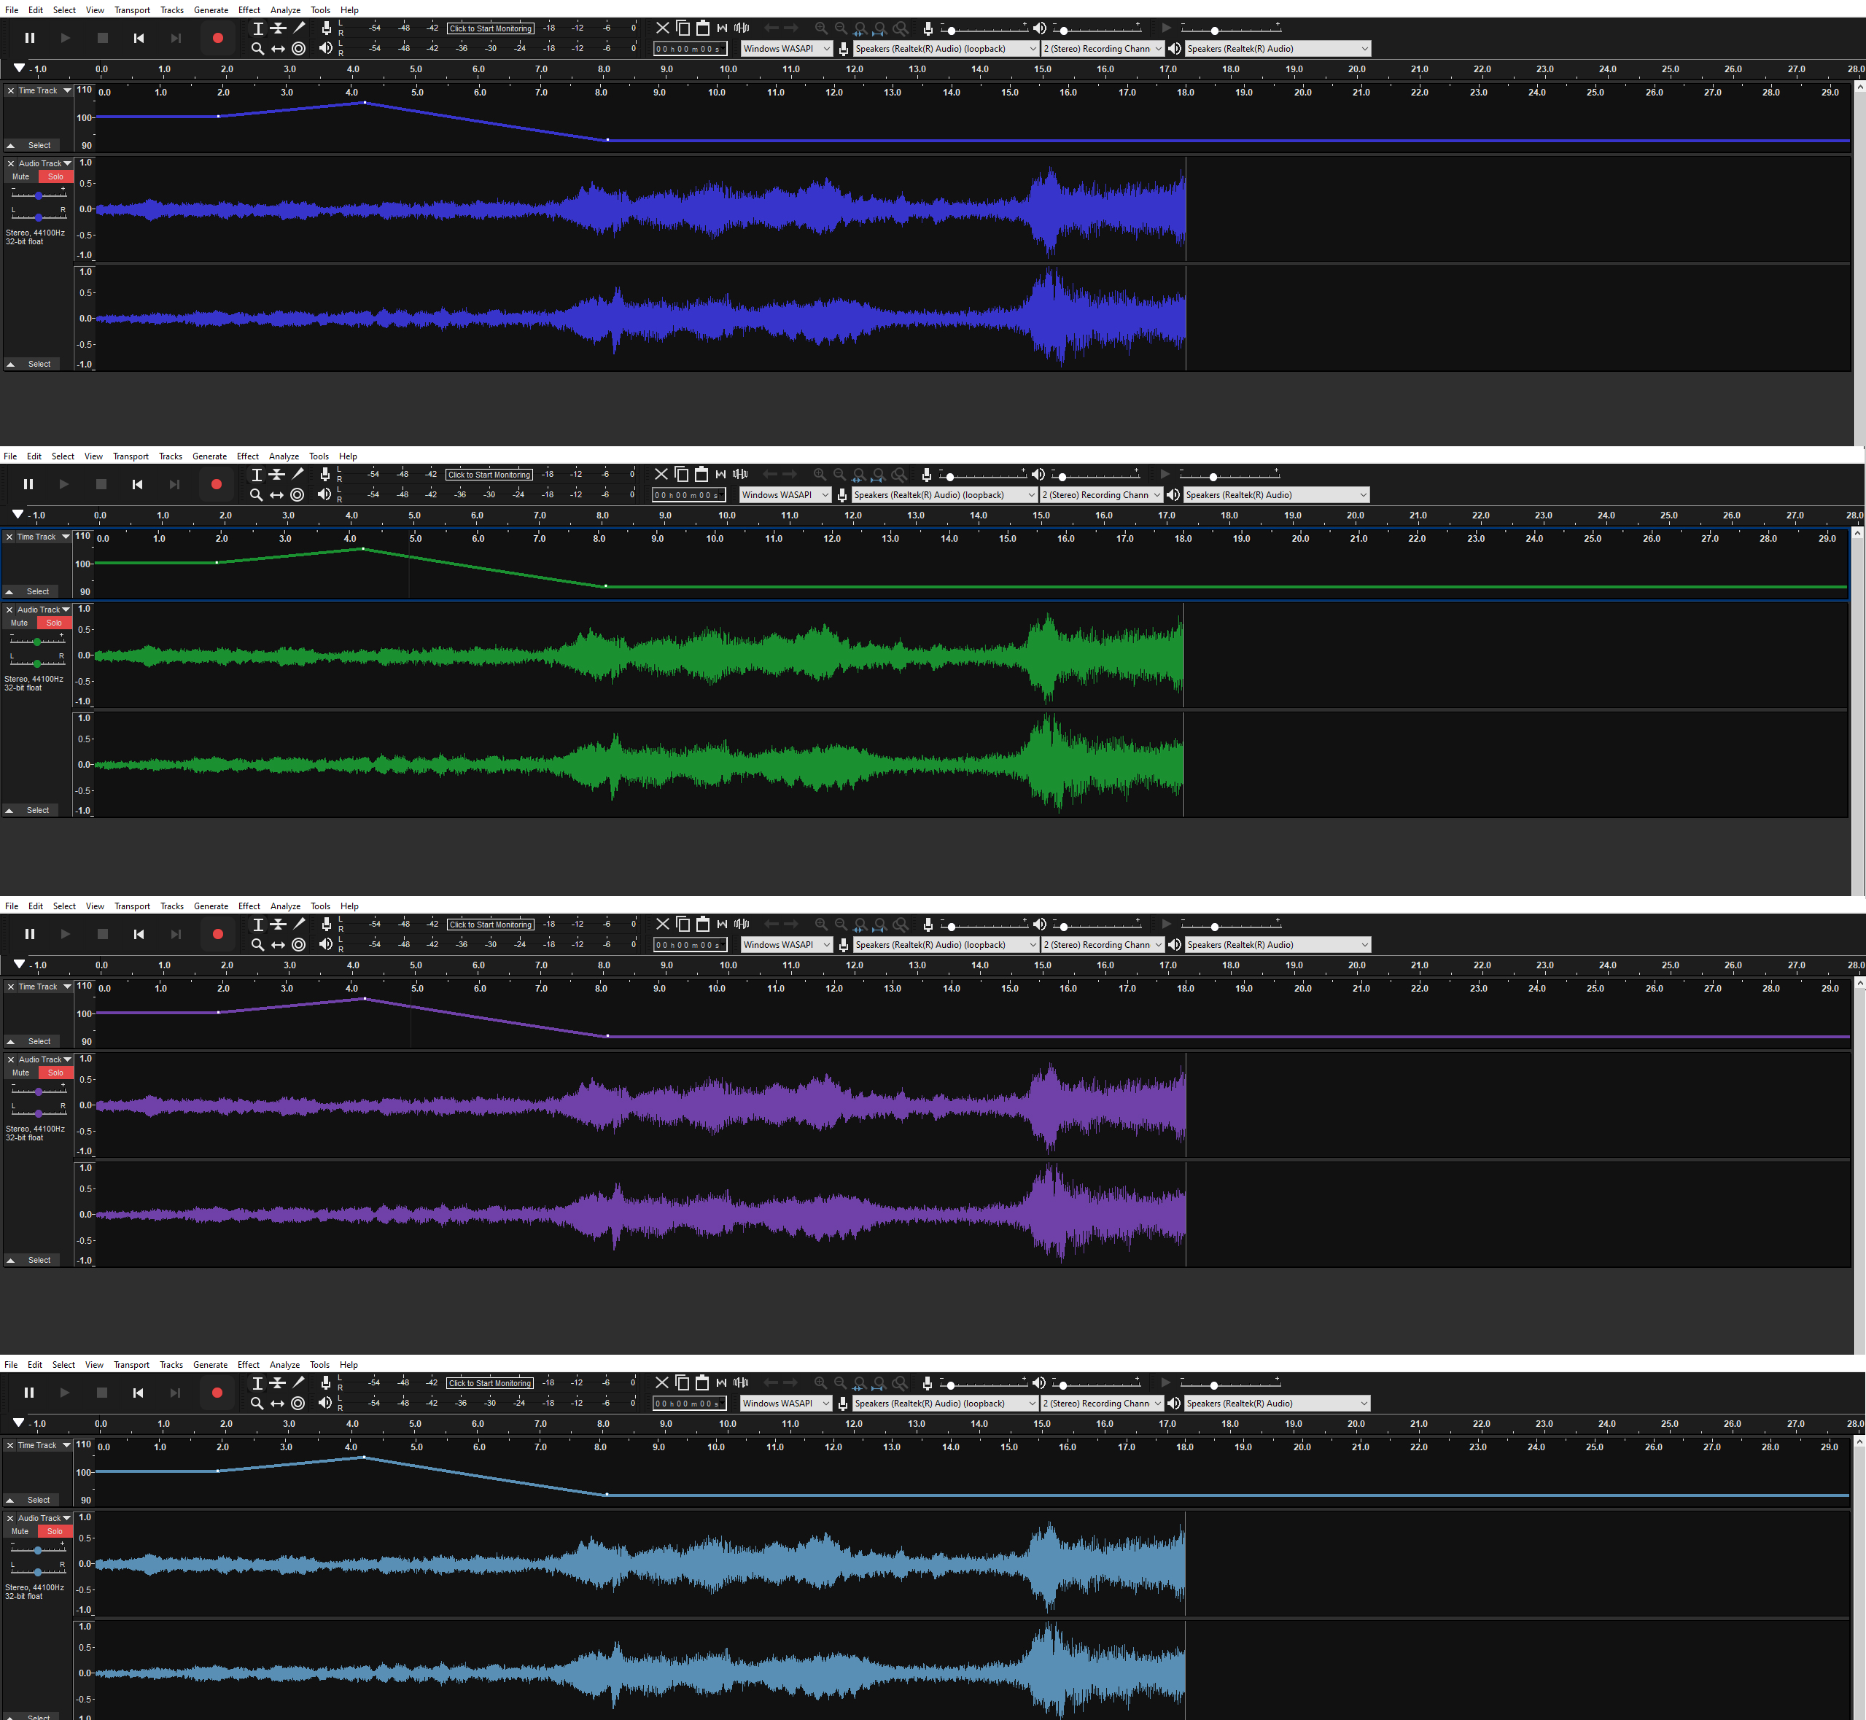Open Transport menu in top dark-blue panel
Screen dimensions: 1866x1720
pyautogui.click(x=132, y=10)
